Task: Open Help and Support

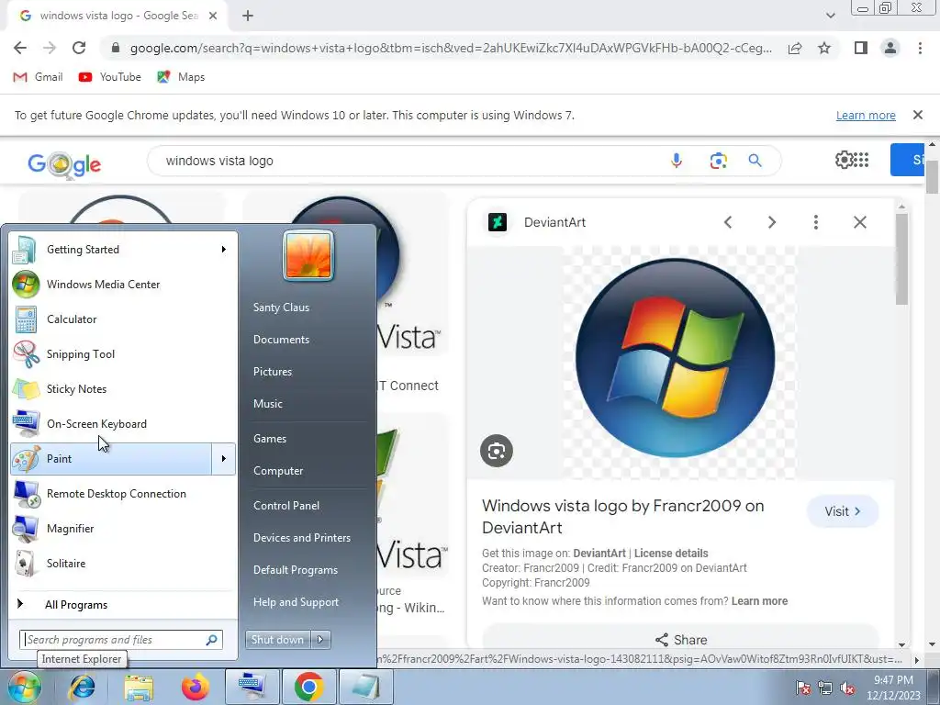Action: [297, 602]
